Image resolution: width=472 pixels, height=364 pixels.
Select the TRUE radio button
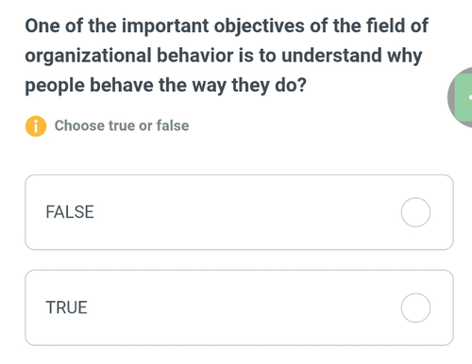point(415,307)
